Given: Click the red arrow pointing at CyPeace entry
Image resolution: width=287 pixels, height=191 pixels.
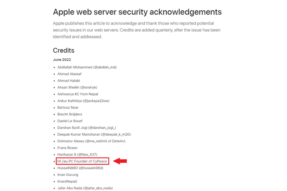Looking at the screenshot, I should tap(120, 161).
